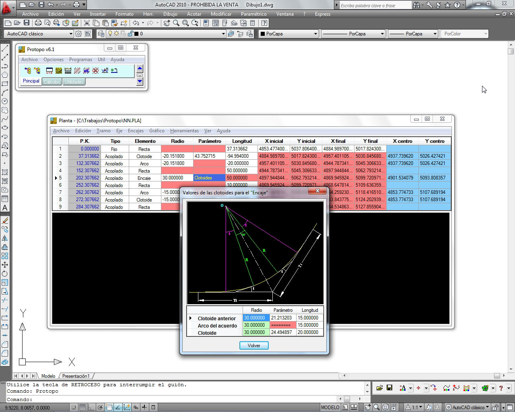This screenshot has width=515, height=412.
Task: Click the Mirror tool in modify toolbar
Action: 5,238
